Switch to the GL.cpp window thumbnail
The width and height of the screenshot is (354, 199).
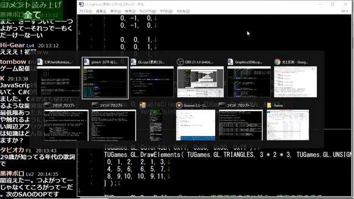point(152,82)
